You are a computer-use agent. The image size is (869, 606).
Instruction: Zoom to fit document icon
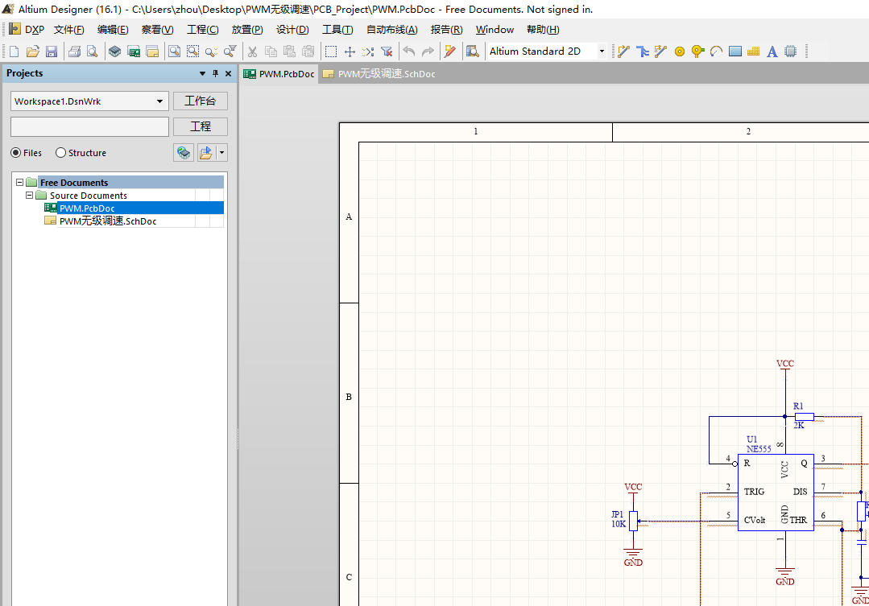pyautogui.click(x=174, y=52)
